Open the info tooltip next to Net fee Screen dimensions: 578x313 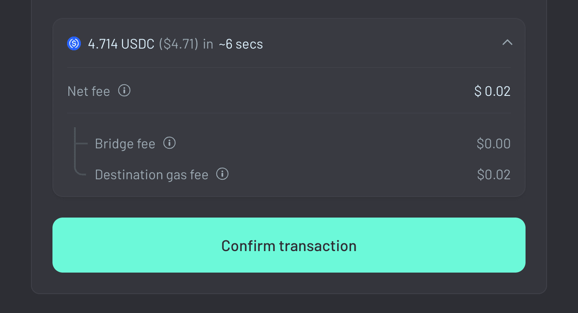[124, 91]
